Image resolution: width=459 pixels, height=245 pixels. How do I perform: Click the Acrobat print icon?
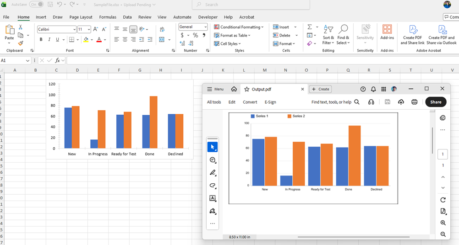414,102
